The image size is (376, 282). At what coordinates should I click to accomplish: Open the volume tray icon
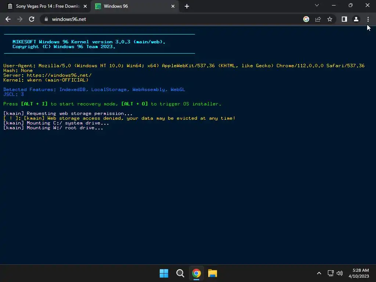340,273
